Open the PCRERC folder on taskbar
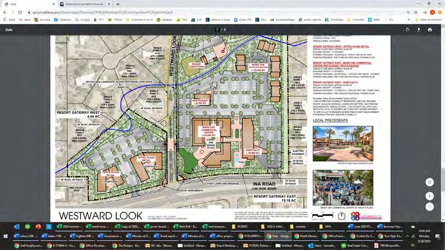This screenshot has height=250, width=445. click(x=244, y=227)
